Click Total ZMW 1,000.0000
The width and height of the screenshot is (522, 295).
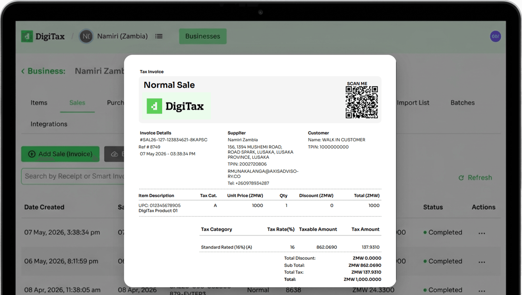click(362, 279)
